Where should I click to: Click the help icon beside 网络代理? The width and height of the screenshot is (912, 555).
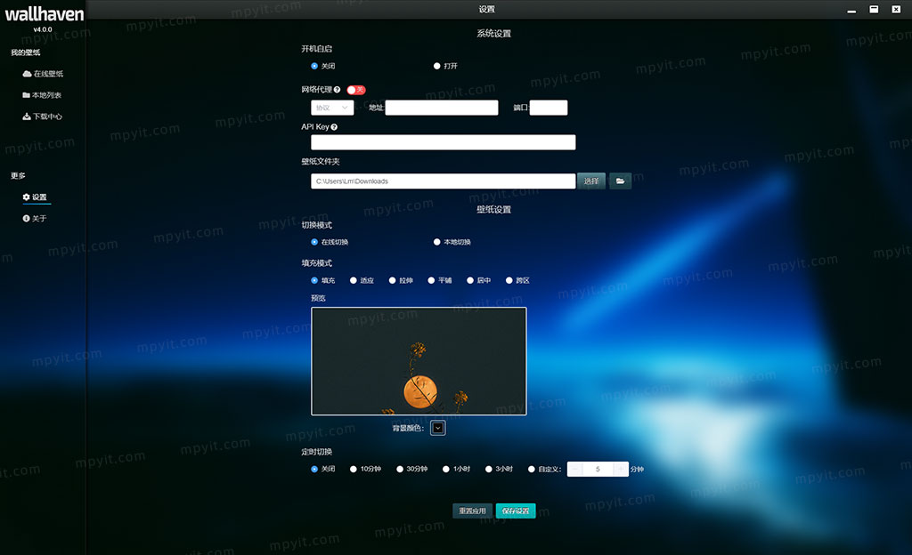pos(337,90)
